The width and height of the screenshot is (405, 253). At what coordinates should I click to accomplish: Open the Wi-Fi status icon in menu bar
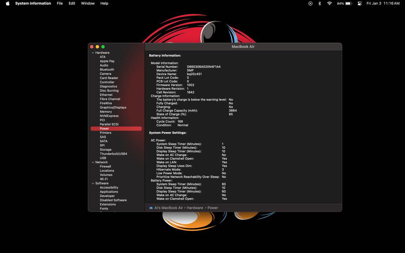coord(329,3)
